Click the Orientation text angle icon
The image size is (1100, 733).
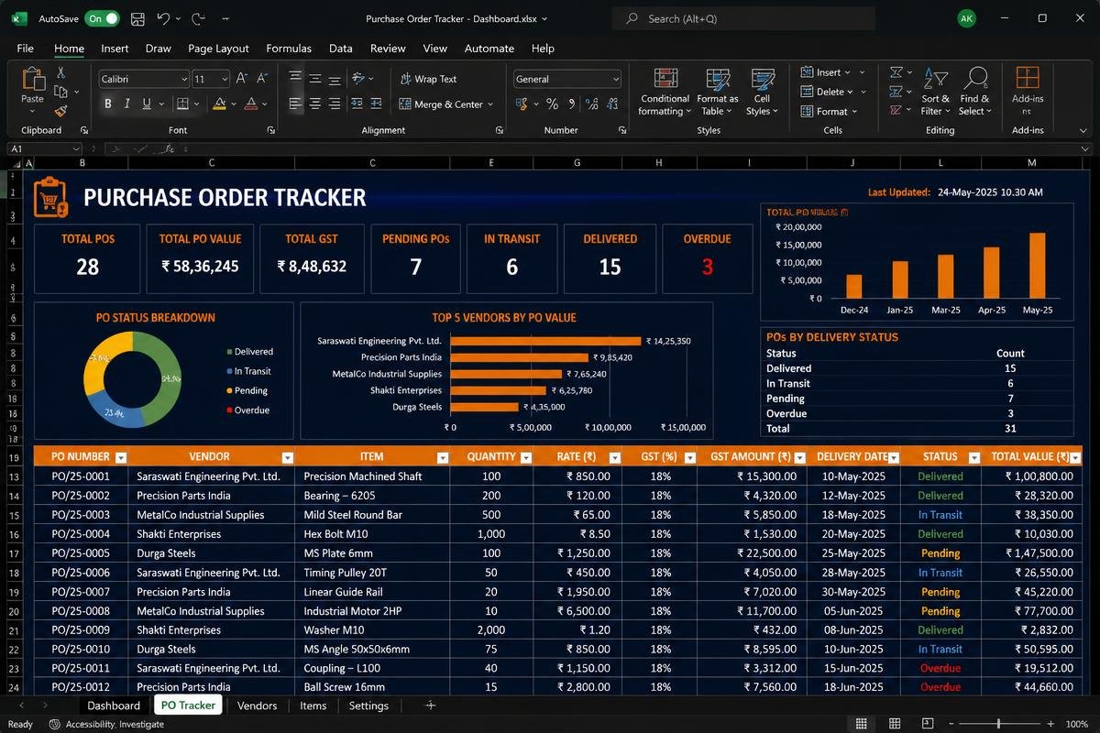click(x=358, y=79)
